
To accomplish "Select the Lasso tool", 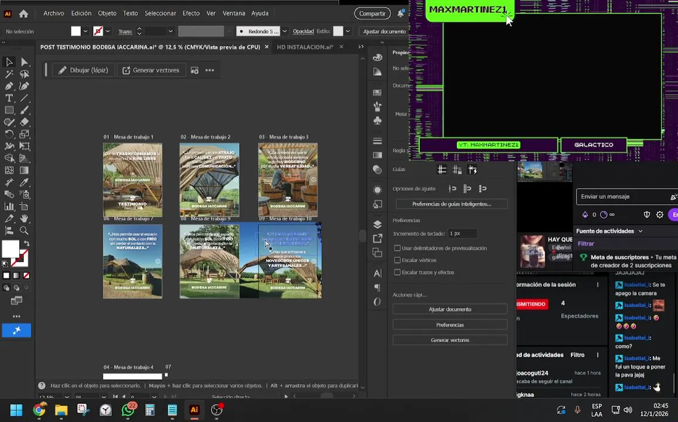I will pos(24,74).
